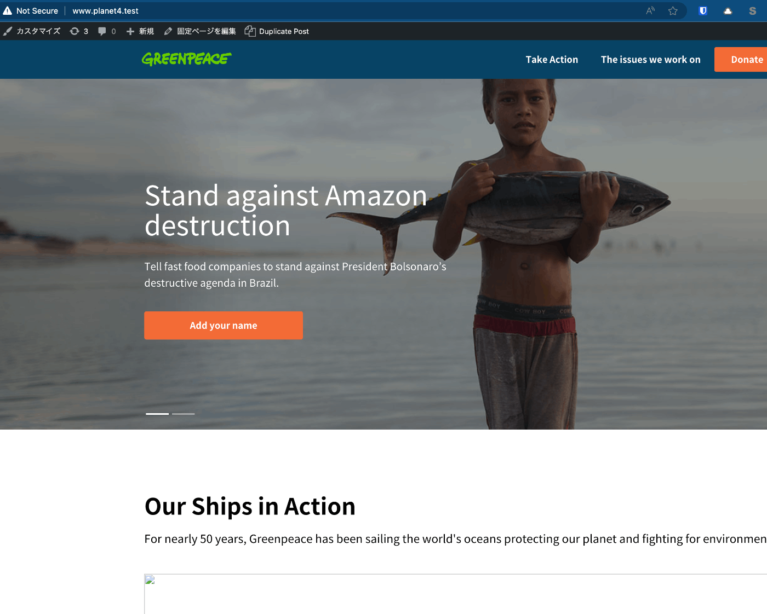The width and height of the screenshot is (767, 614).
Task: Select the first carousel slide indicator
Action: [157, 414]
